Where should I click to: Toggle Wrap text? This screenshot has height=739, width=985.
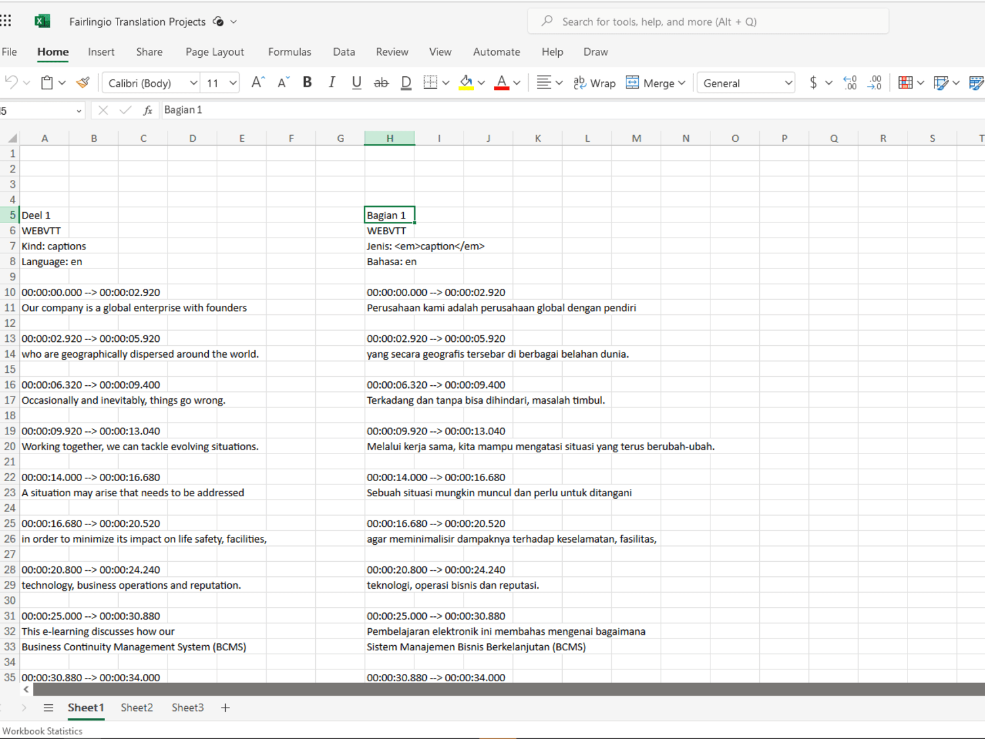click(x=594, y=83)
